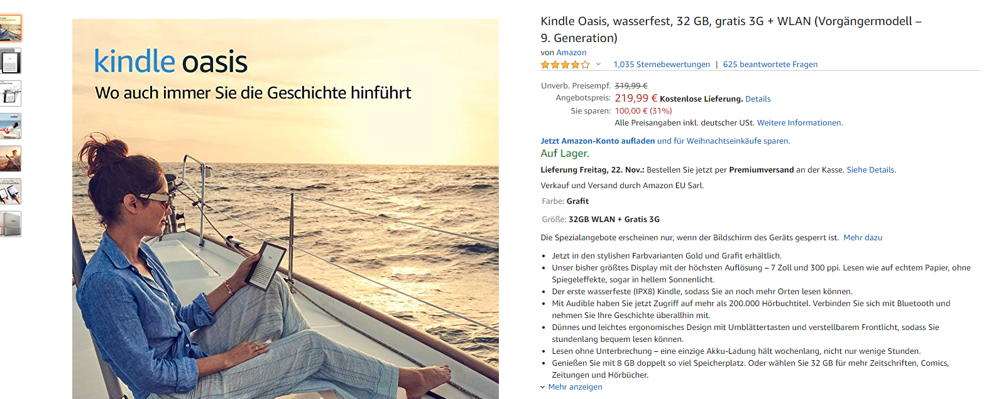Select the sunset reading thumbnail

10,159
